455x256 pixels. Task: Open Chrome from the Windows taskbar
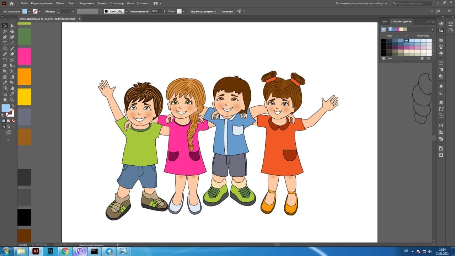pyautogui.click(x=65, y=251)
